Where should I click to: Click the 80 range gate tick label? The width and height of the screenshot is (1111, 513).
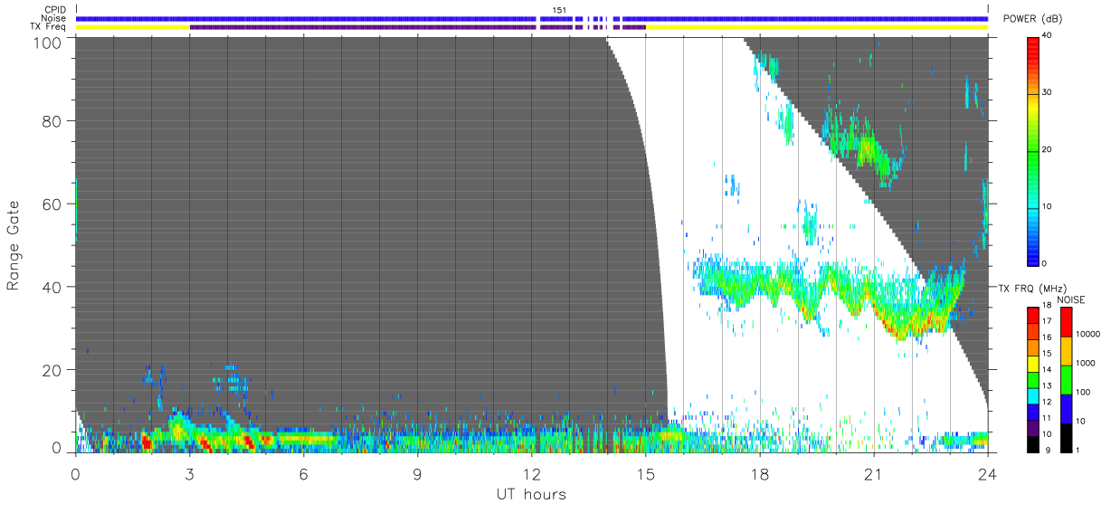tap(53, 120)
